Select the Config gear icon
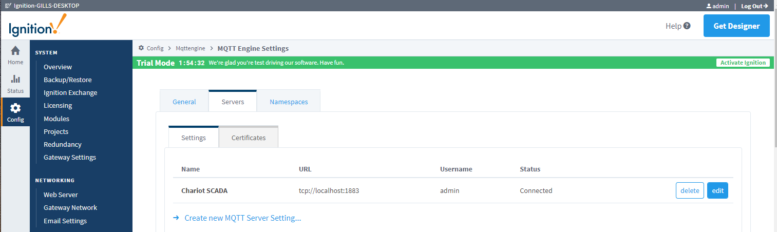The image size is (777, 232). coord(15,108)
